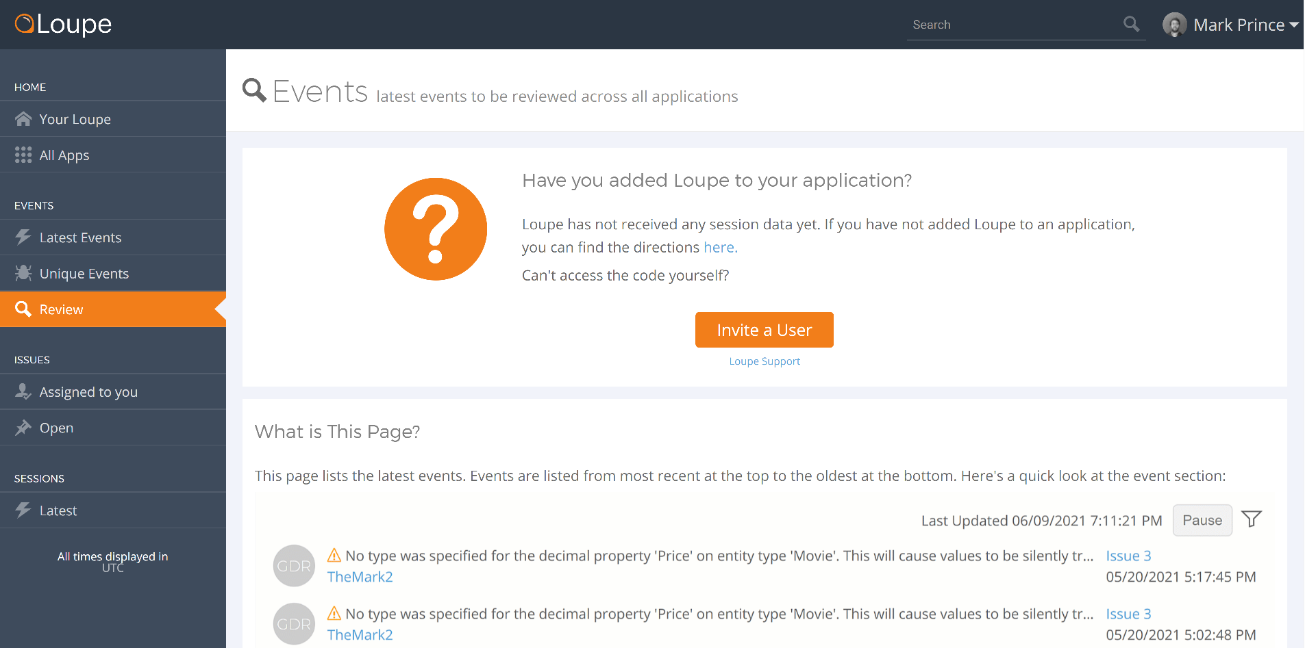The width and height of the screenshot is (1305, 648).
Task: Open the Loupe Support link
Action: click(x=765, y=361)
